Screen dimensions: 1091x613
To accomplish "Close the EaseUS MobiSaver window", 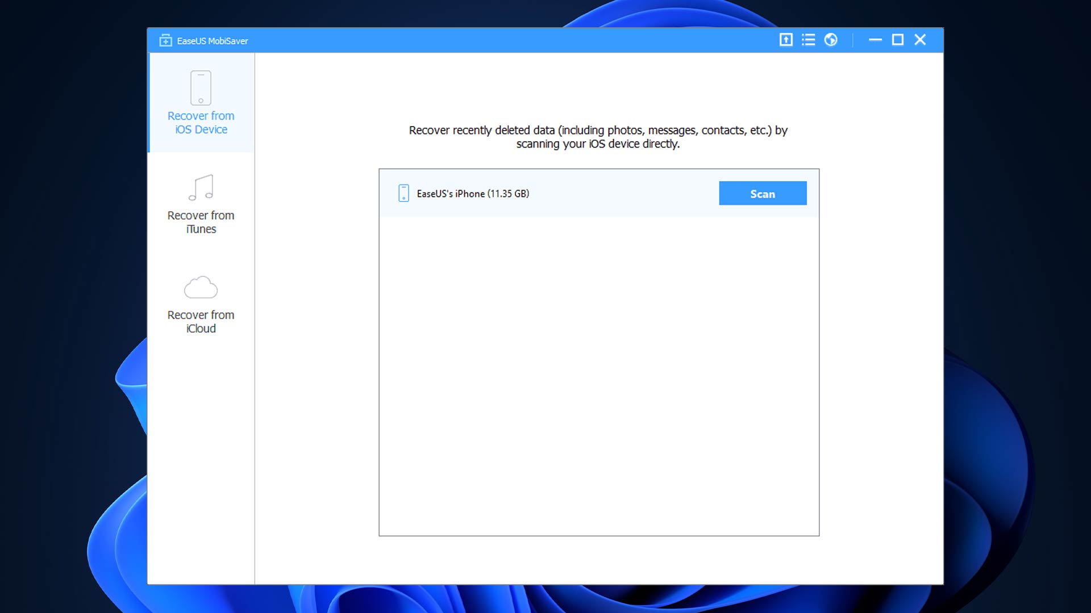I will (x=920, y=40).
